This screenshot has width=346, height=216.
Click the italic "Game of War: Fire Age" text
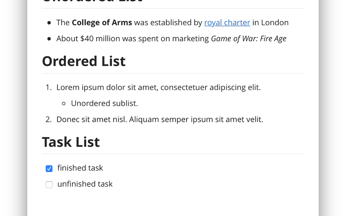click(249, 39)
